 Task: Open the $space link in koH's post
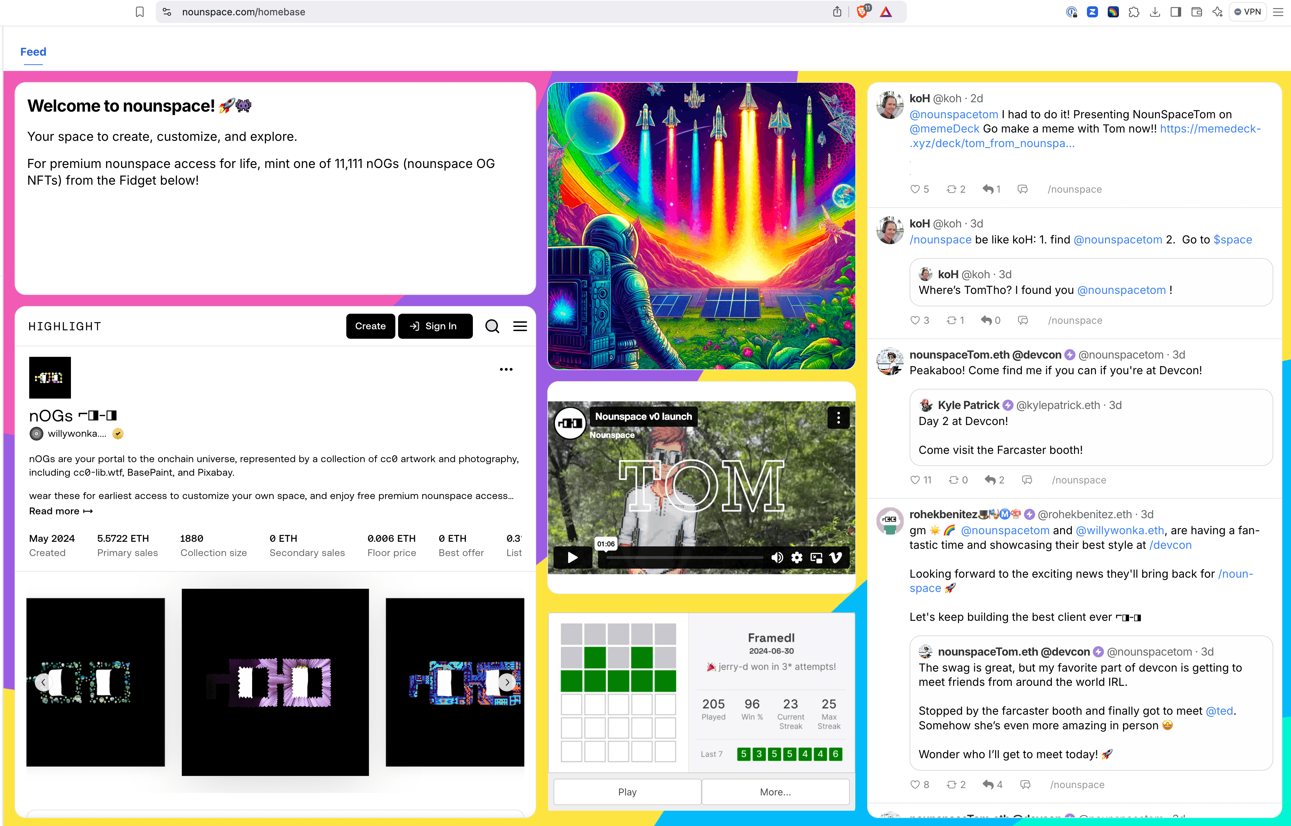(x=1233, y=240)
